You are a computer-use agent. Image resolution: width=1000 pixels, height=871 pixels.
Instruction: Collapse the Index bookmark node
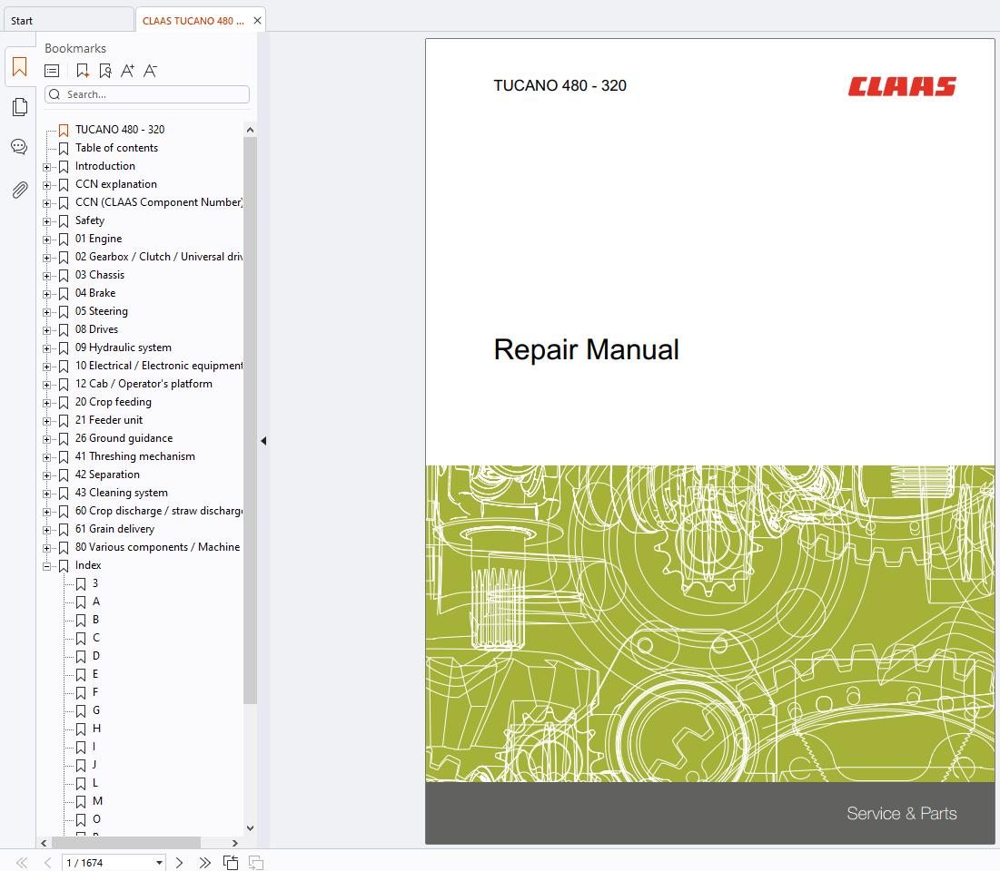[x=46, y=566]
